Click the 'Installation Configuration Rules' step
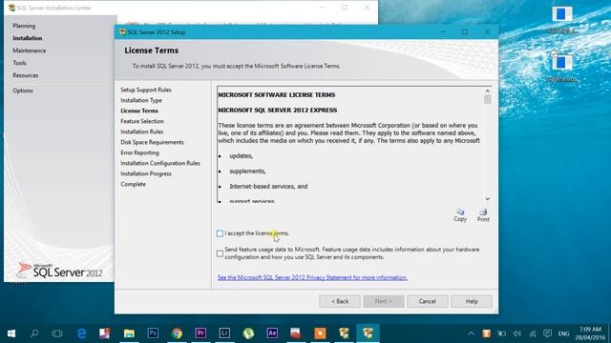This screenshot has width=611, height=343. click(160, 163)
